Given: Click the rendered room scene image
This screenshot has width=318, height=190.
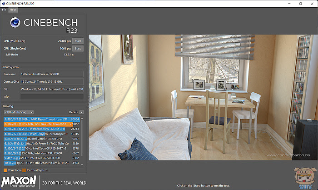Looking at the screenshot, I should [x=203, y=97].
